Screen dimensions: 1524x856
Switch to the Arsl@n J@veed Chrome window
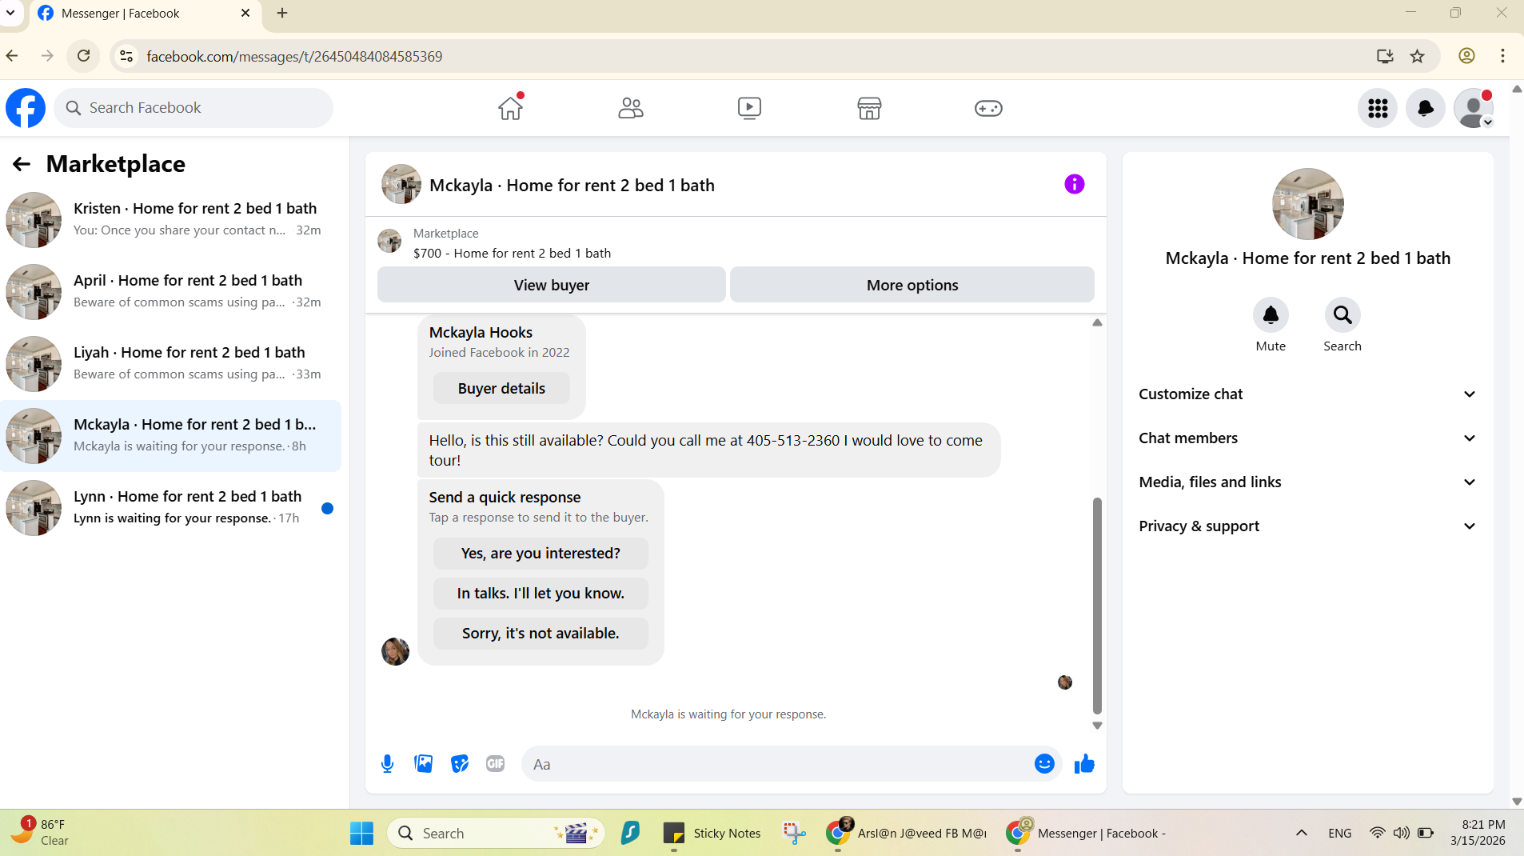pyautogui.click(x=906, y=833)
